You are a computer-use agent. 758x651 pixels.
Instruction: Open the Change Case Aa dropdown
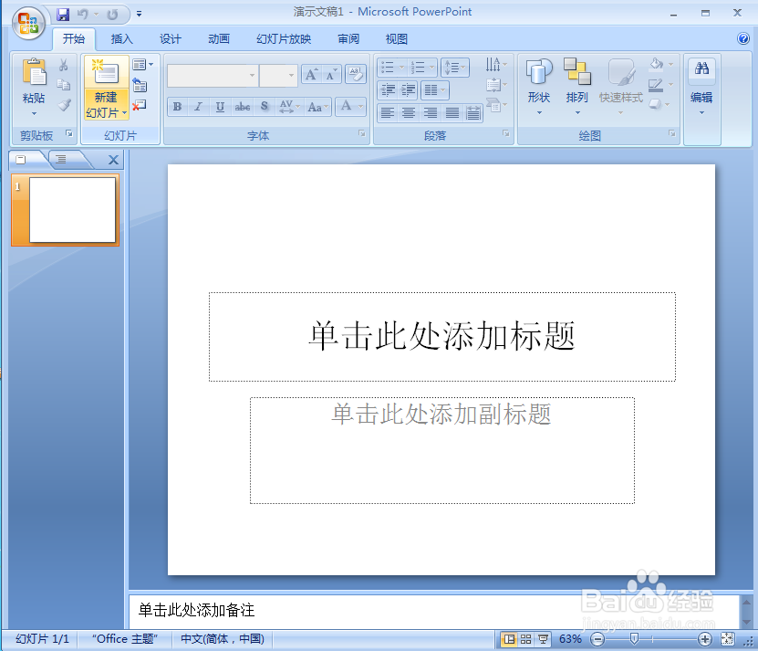tap(317, 107)
